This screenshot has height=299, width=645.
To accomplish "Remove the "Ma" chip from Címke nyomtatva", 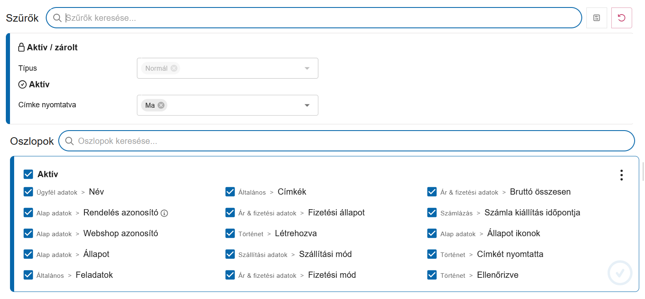I will click(x=161, y=105).
